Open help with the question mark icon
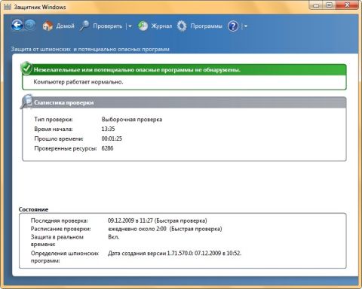The image size is (362, 289). [233, 26]
